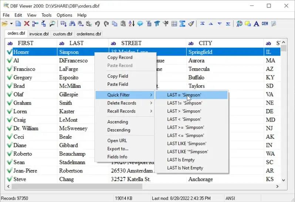This screenshot has width=295, height=202.
Task: Toggle green checkmark on Francisco row
Action: 10,69
